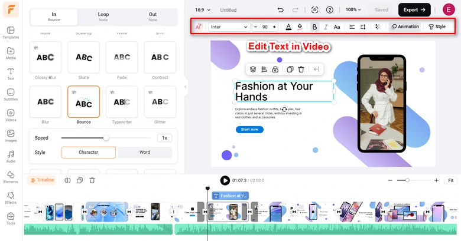Toggle bold formatting

pos(314,27)
